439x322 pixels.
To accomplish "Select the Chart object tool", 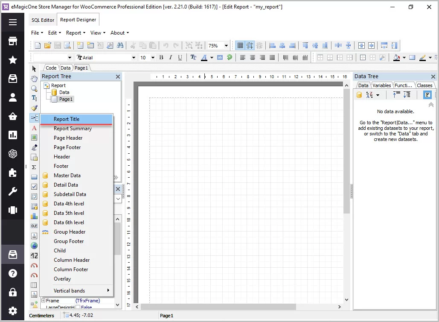I will tap(34, 216).
